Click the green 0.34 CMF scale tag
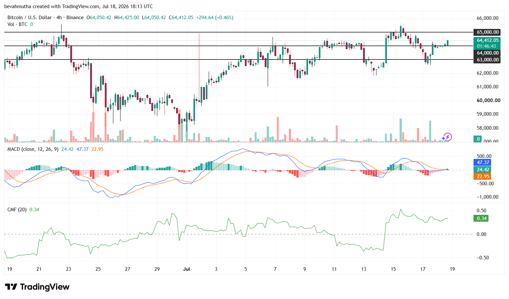Screen dimensions: 509x299 [481, 218]
